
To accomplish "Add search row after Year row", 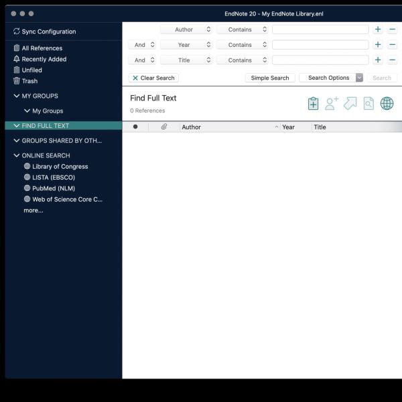I will pos(378,45).
